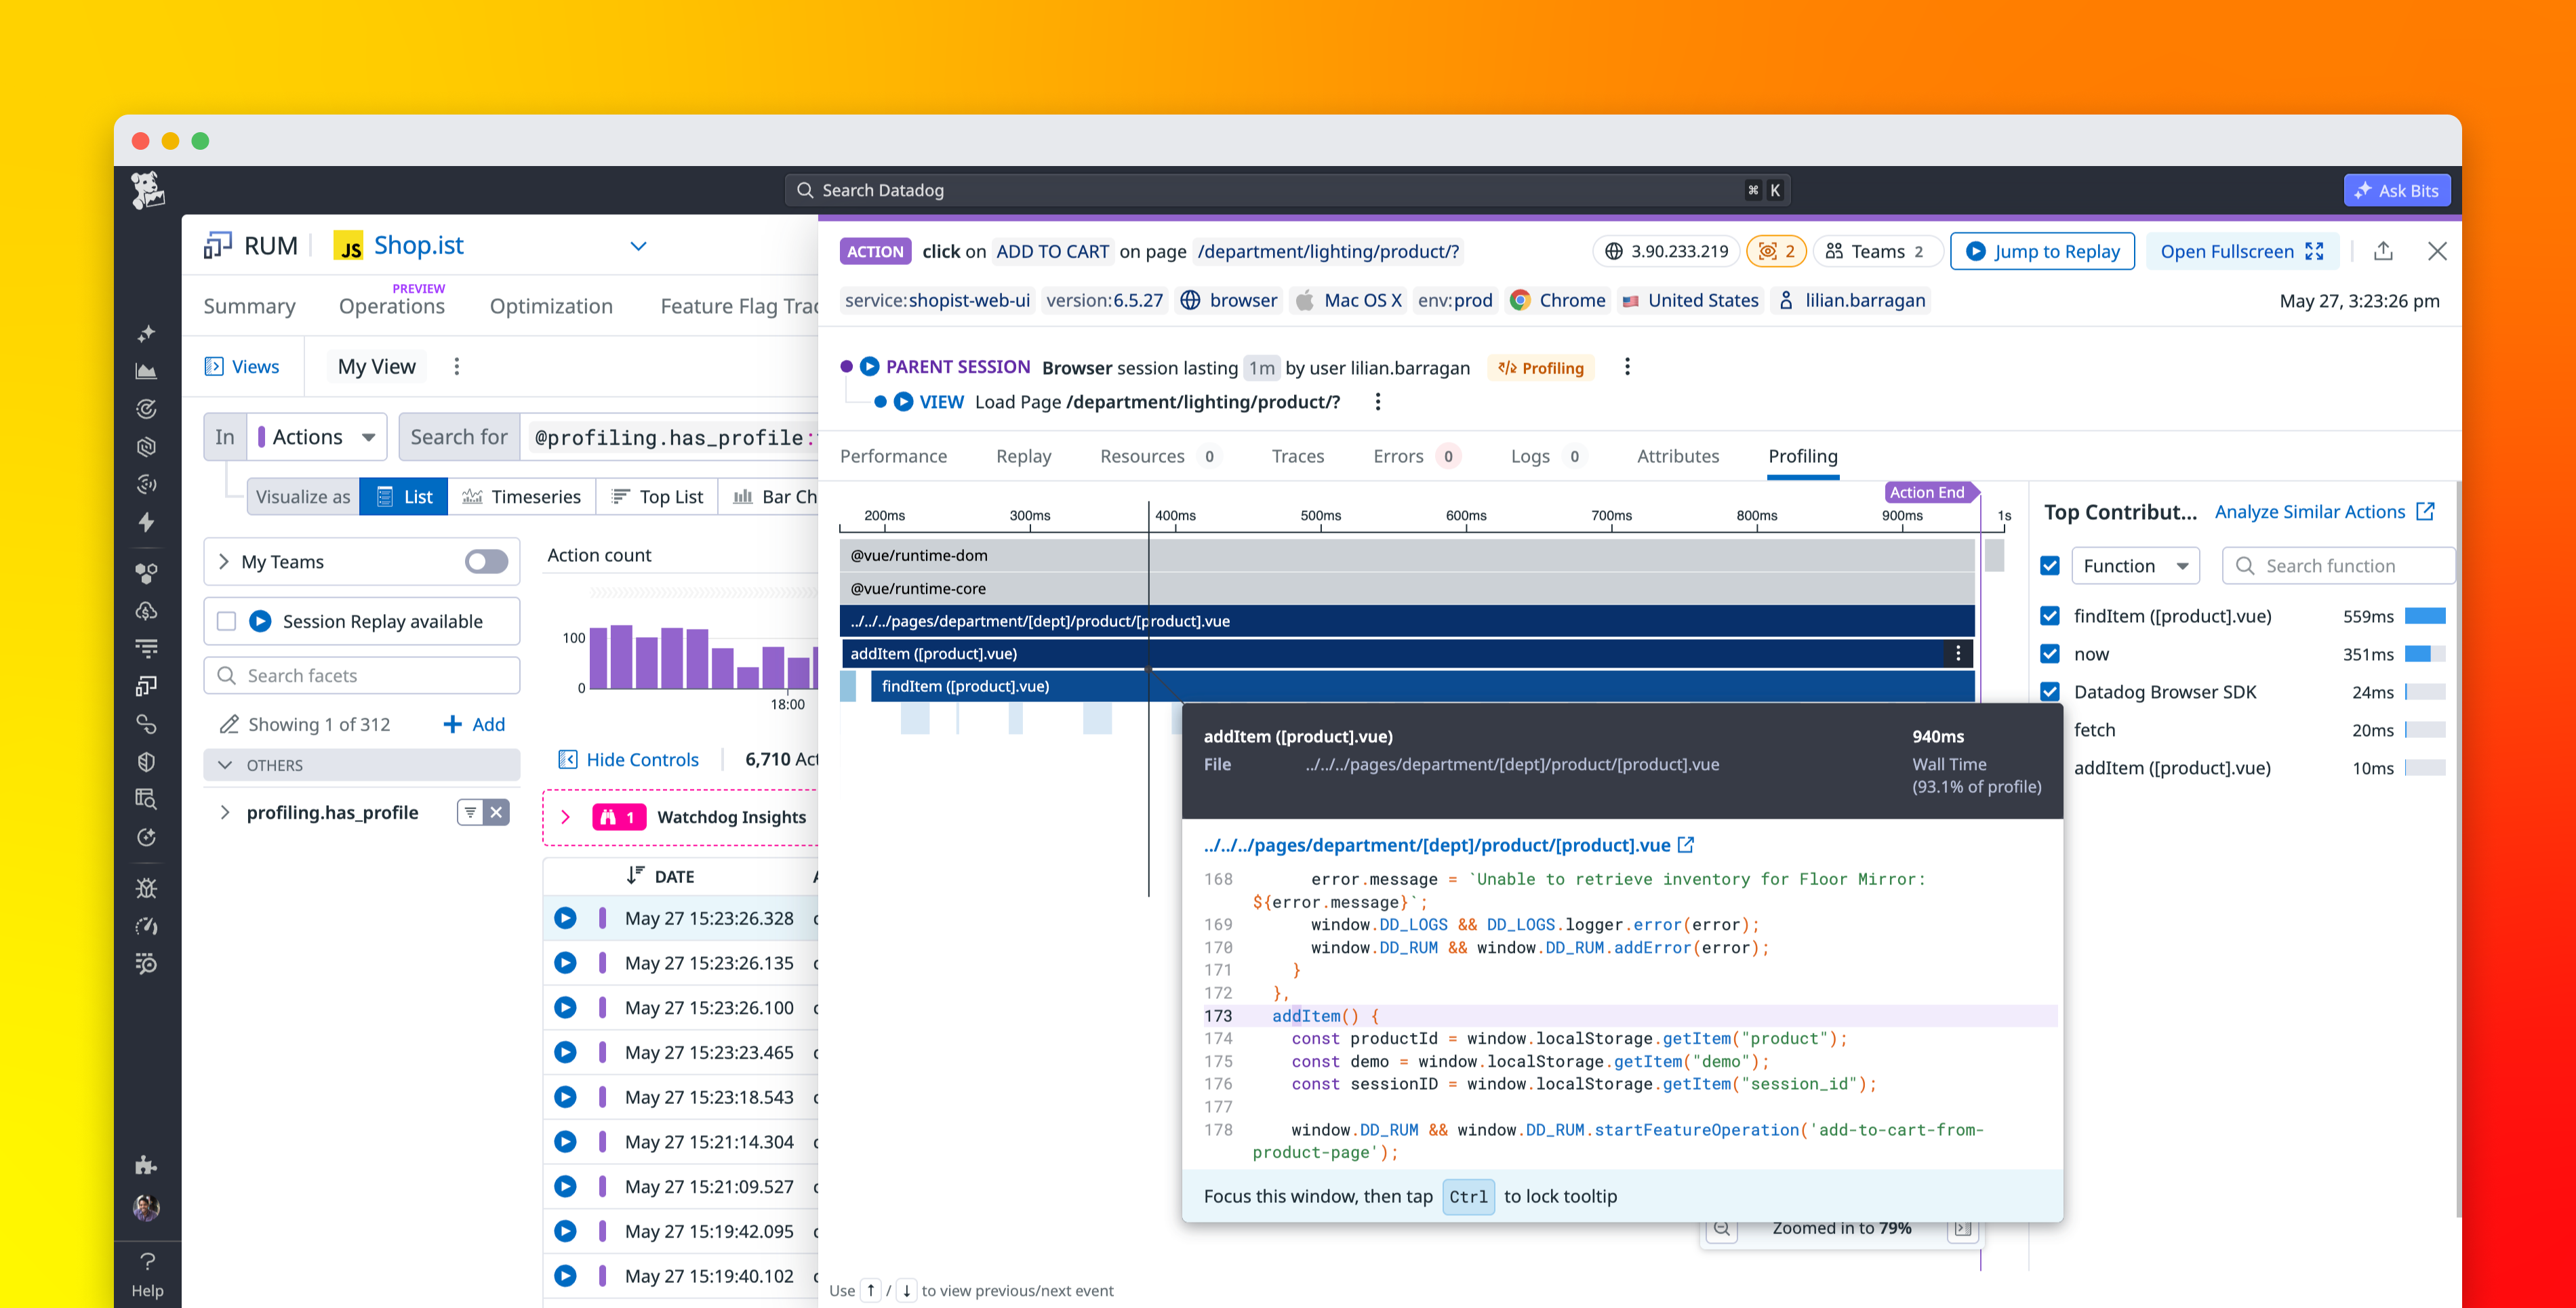
Task: Click the findItem duration bar swatch
Action: (2424, 616)
